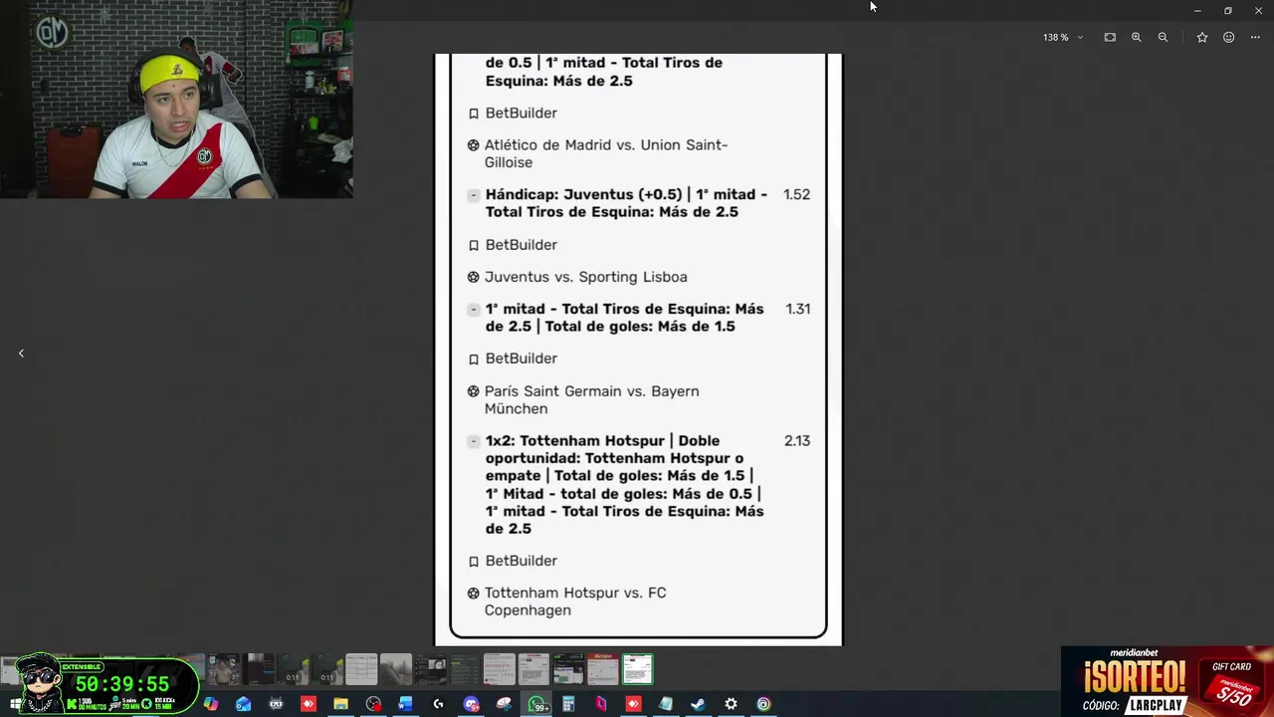The image size is (1274, 717).
Task: Click the soccer ball icon by Atlético de Madrid
Action: (x=474, y=145)
